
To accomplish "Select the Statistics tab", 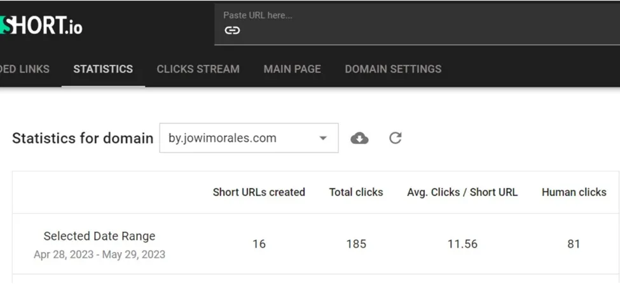I will click(x=103, y=69).
